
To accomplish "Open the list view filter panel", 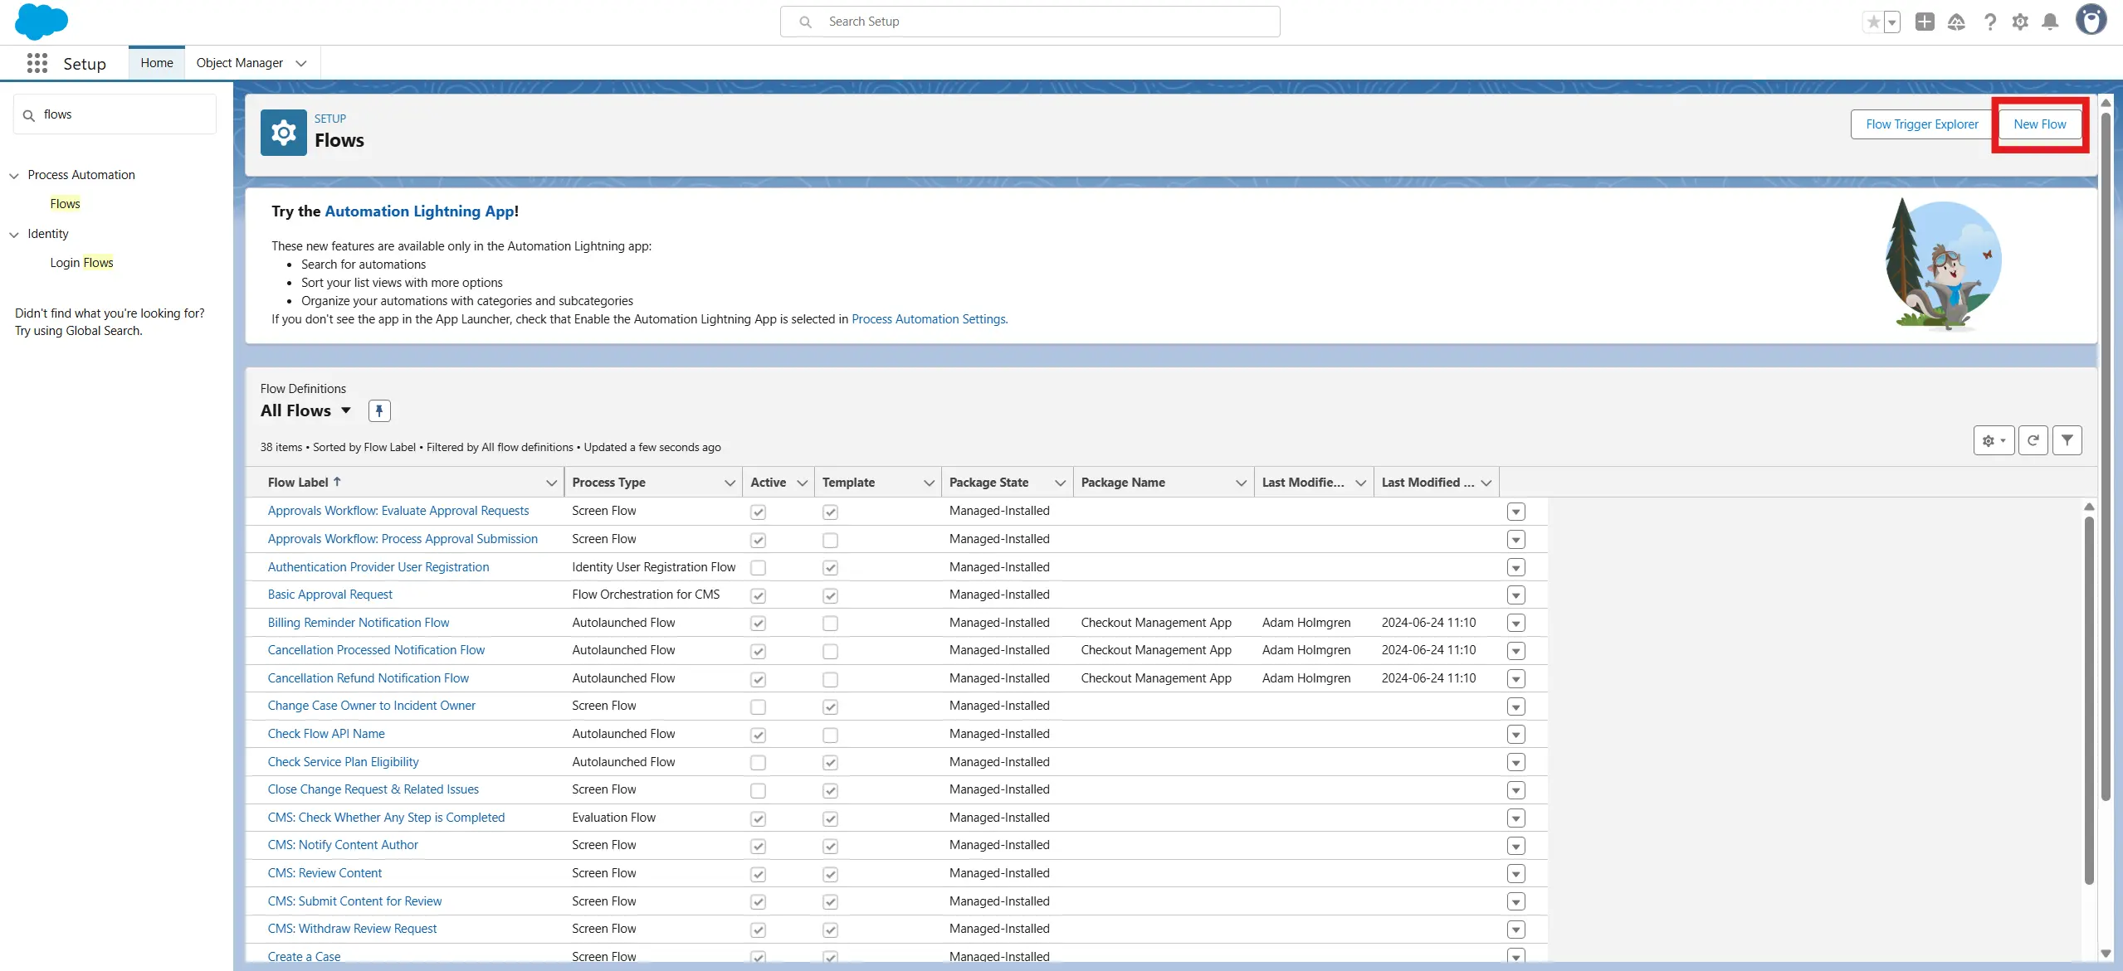I will (x=2067, y=440).
